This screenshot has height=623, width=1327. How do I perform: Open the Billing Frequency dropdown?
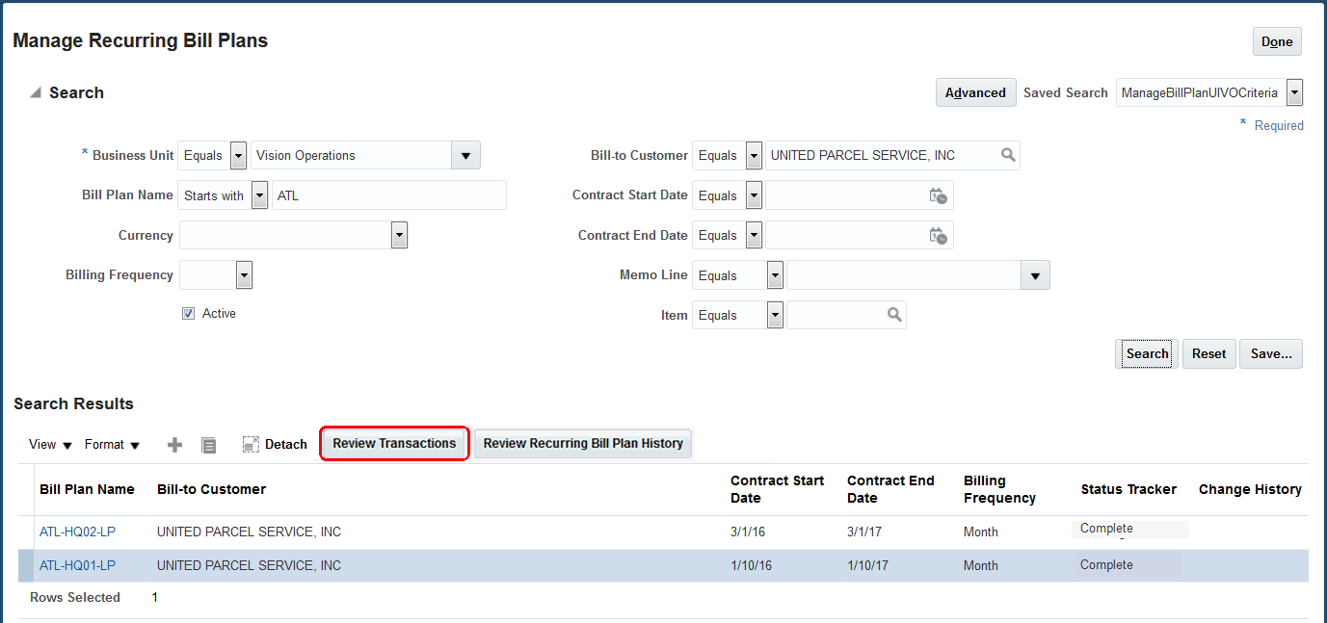pyautogui.click(x=244, y=275)
